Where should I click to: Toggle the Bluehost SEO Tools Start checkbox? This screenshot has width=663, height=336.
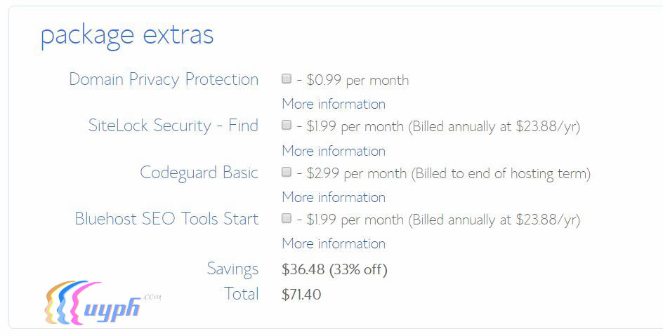click(x=287, y=218)
